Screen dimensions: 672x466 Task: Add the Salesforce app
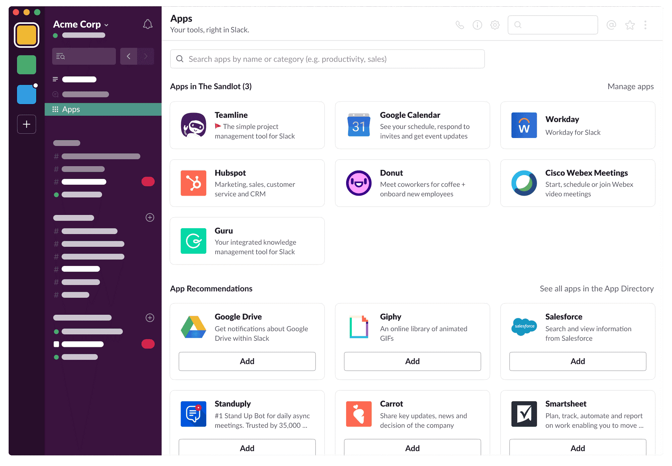pos(578,361)
